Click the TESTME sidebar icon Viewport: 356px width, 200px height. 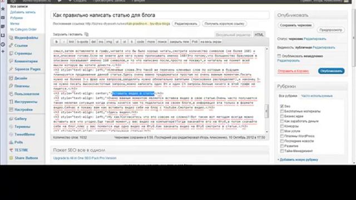coord(11,150)
